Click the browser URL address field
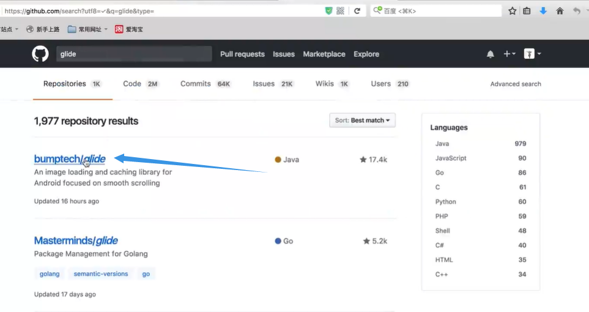The width and height of the screenshot is (589, 312). (161, 11)
